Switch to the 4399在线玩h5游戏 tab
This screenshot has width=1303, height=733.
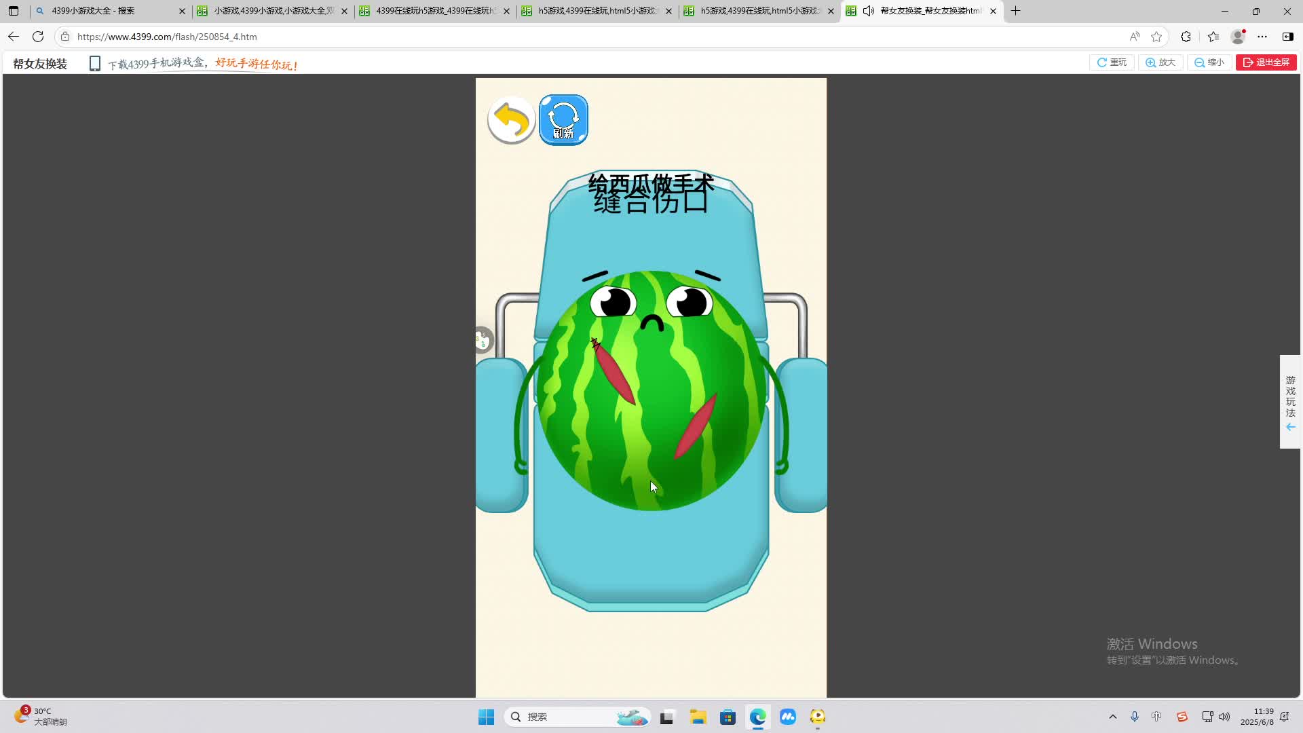434,11
